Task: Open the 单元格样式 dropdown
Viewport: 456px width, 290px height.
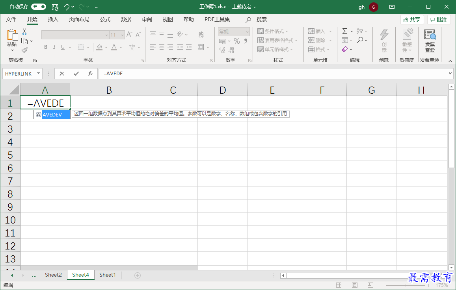Action: [x=275, y=49]
